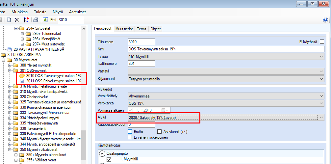Image resolution: width=331 pixels, height=164 pixels.
Task: Click the new document toolbar icon
Action: [x=9, y=20]
